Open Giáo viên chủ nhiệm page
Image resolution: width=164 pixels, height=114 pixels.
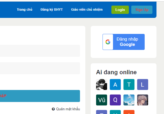(87, 10)
